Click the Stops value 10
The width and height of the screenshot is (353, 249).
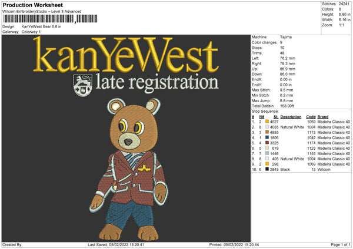pyautogui.click(x=282, y=48)
